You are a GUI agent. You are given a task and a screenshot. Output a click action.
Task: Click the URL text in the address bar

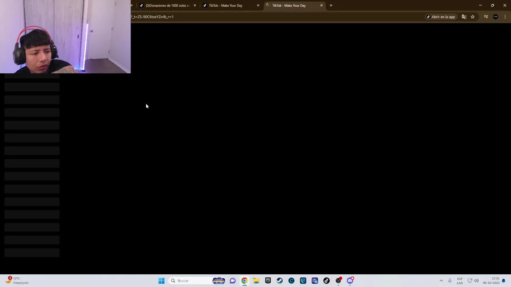point(152,17)
